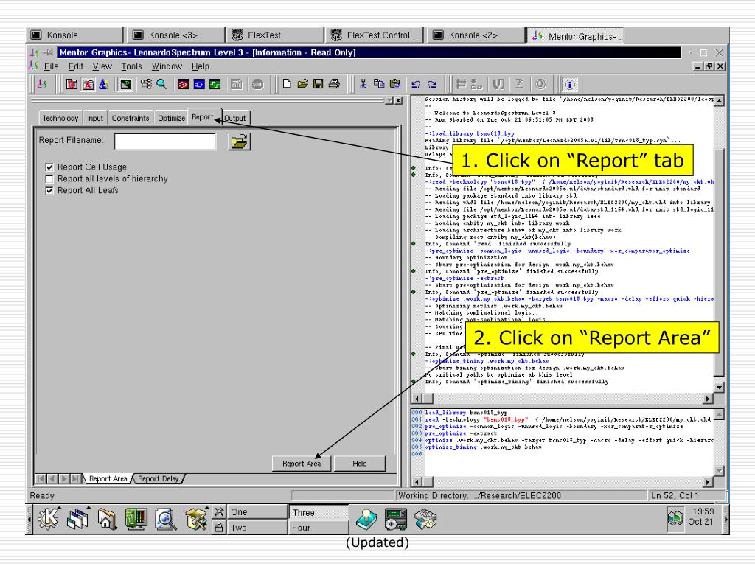Open the Window menu

tap(167, 66)
